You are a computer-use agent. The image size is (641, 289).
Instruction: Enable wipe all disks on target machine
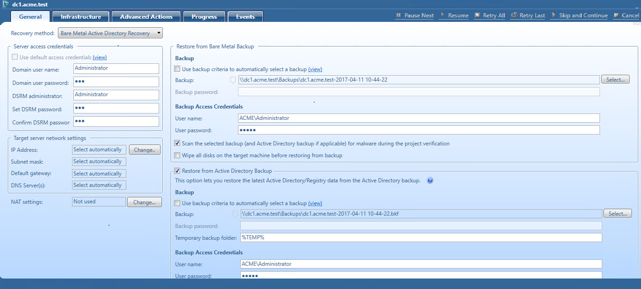[x=177, y=155]
